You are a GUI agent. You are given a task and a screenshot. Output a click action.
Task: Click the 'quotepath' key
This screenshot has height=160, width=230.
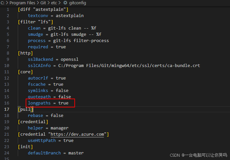tap(39, 97)
